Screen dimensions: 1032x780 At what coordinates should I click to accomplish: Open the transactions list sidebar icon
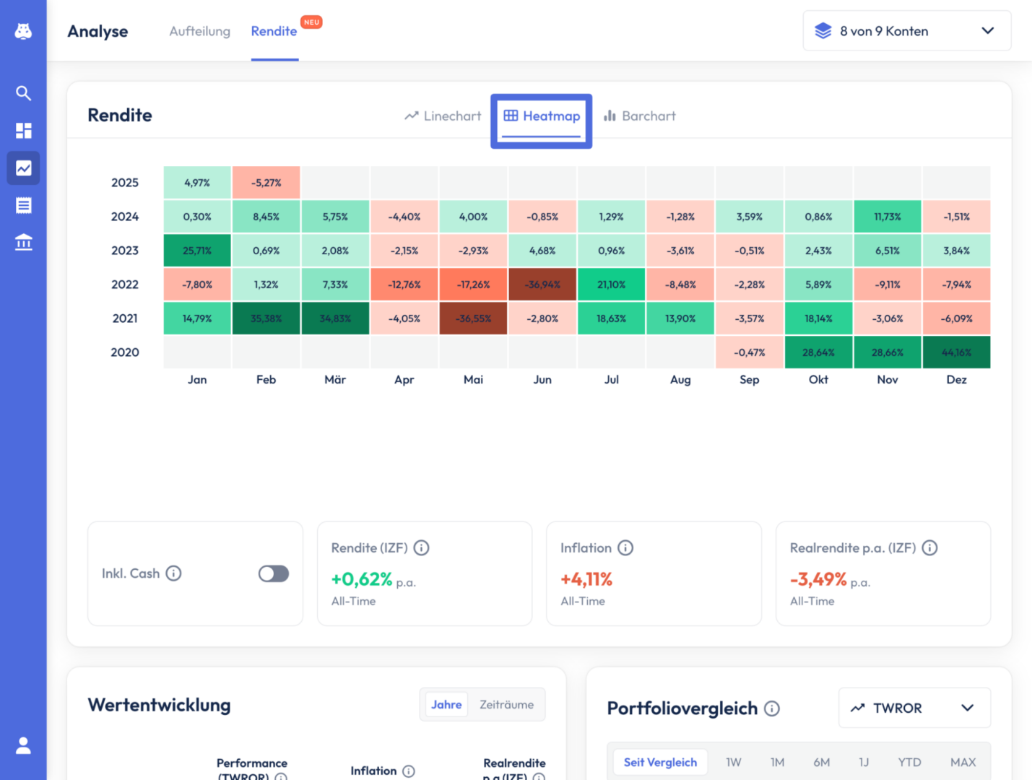23,206
